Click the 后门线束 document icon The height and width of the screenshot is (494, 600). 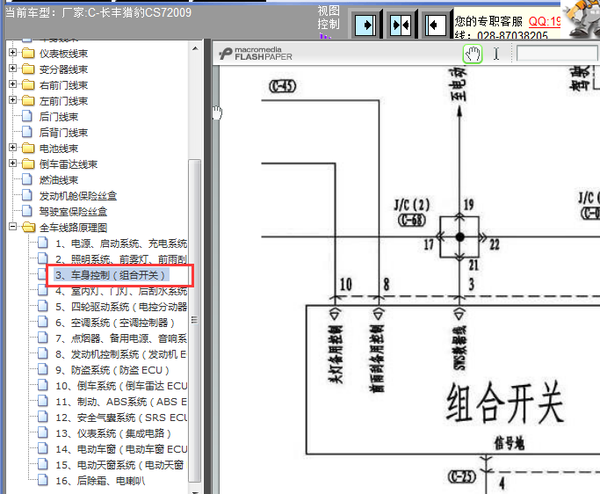27,116
